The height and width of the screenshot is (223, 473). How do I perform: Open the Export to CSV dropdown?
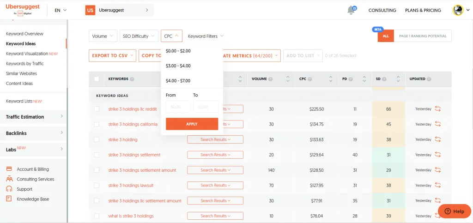113,55
